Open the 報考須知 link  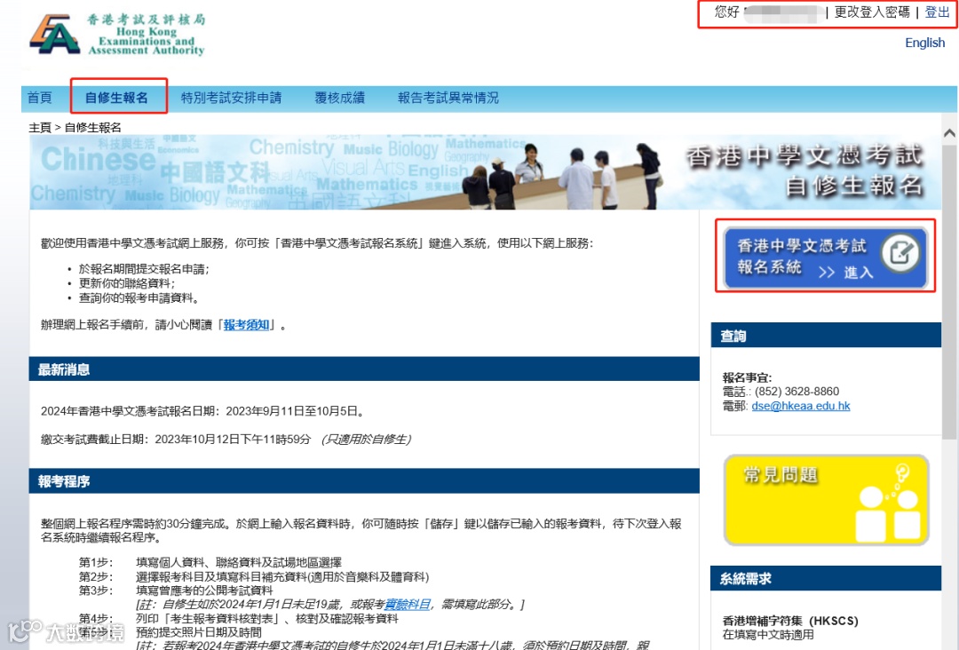pyautogui.click(x=247, y=325)
